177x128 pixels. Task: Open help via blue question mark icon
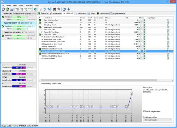tap(64, 9)
